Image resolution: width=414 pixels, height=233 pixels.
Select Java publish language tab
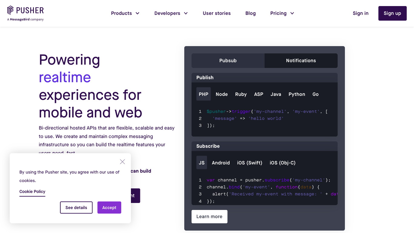[x=276, y=94]
